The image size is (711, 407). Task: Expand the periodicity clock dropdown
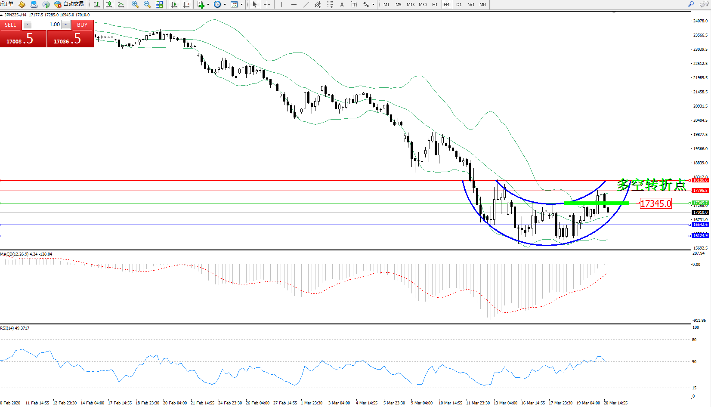pyautogui.click(x=225, y=4)
